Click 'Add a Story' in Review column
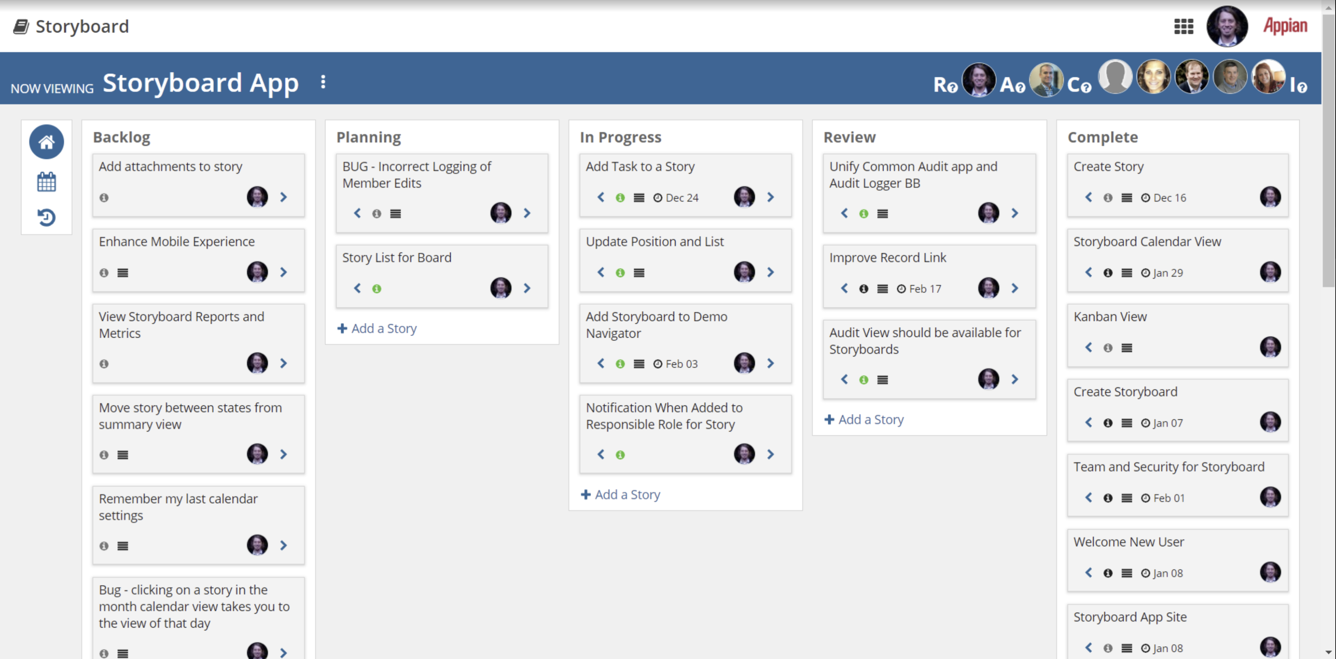The width and height of the screenshot is (1336, 659). pyautogui.click(x=864, y=420)
